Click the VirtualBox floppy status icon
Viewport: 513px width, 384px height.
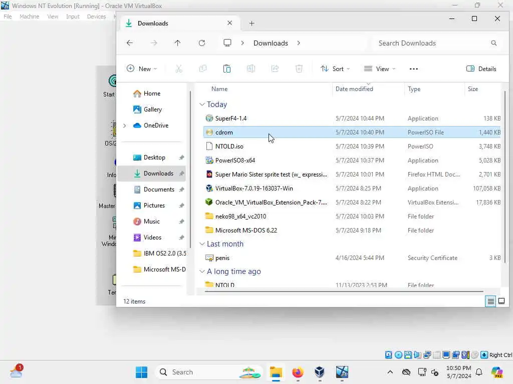pyautogui.click(x=408, y=355)
